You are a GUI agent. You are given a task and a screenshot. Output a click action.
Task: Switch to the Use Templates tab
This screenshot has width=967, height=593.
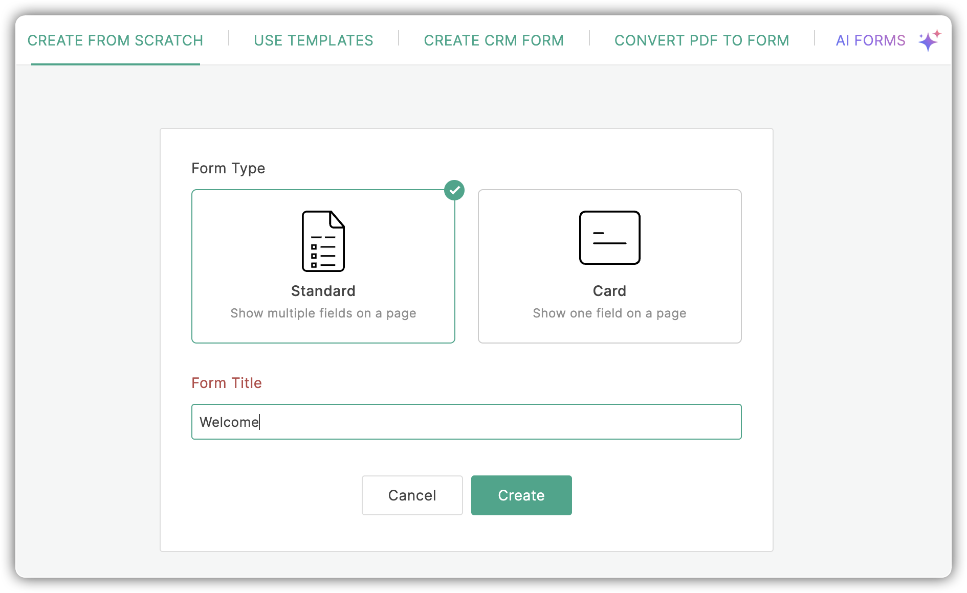coord(313,40)
